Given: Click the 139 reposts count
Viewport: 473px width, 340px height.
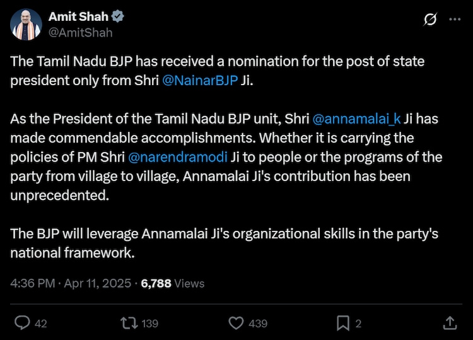Looking at the screenshot, I should click(x=149, y=324).
